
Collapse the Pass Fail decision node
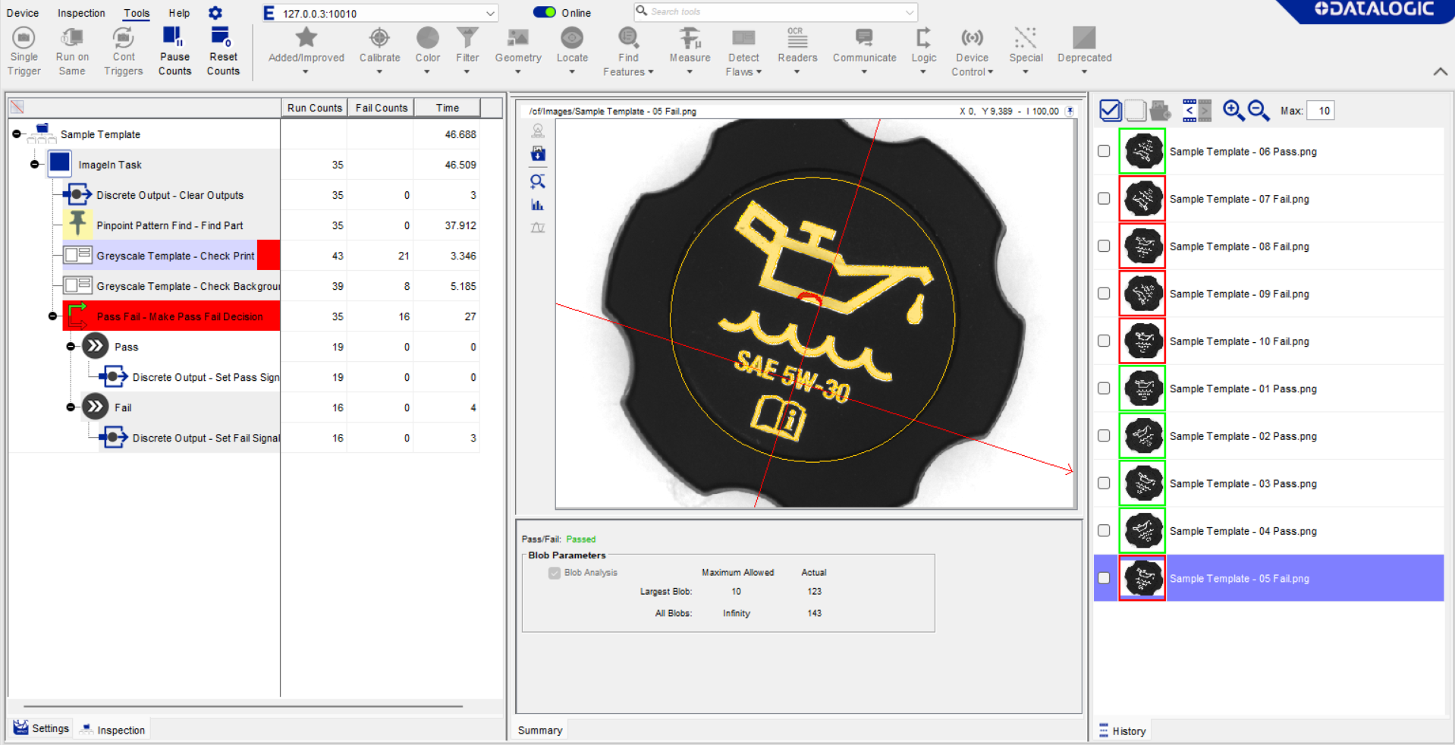coord(52,316)
